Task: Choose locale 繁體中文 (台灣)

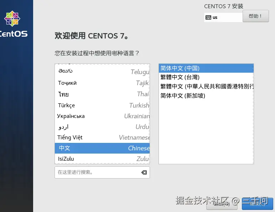Action: 206,77
